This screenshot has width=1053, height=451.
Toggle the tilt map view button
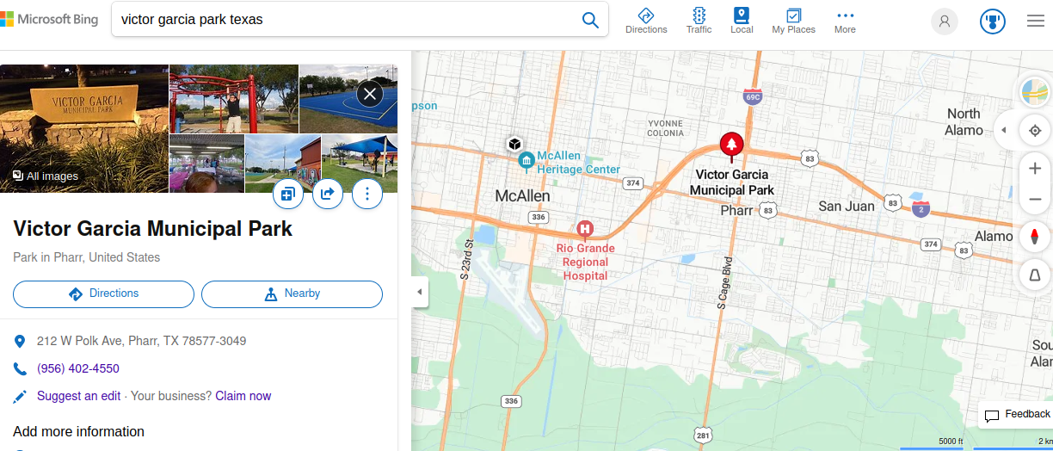[x=1035, y=275]
